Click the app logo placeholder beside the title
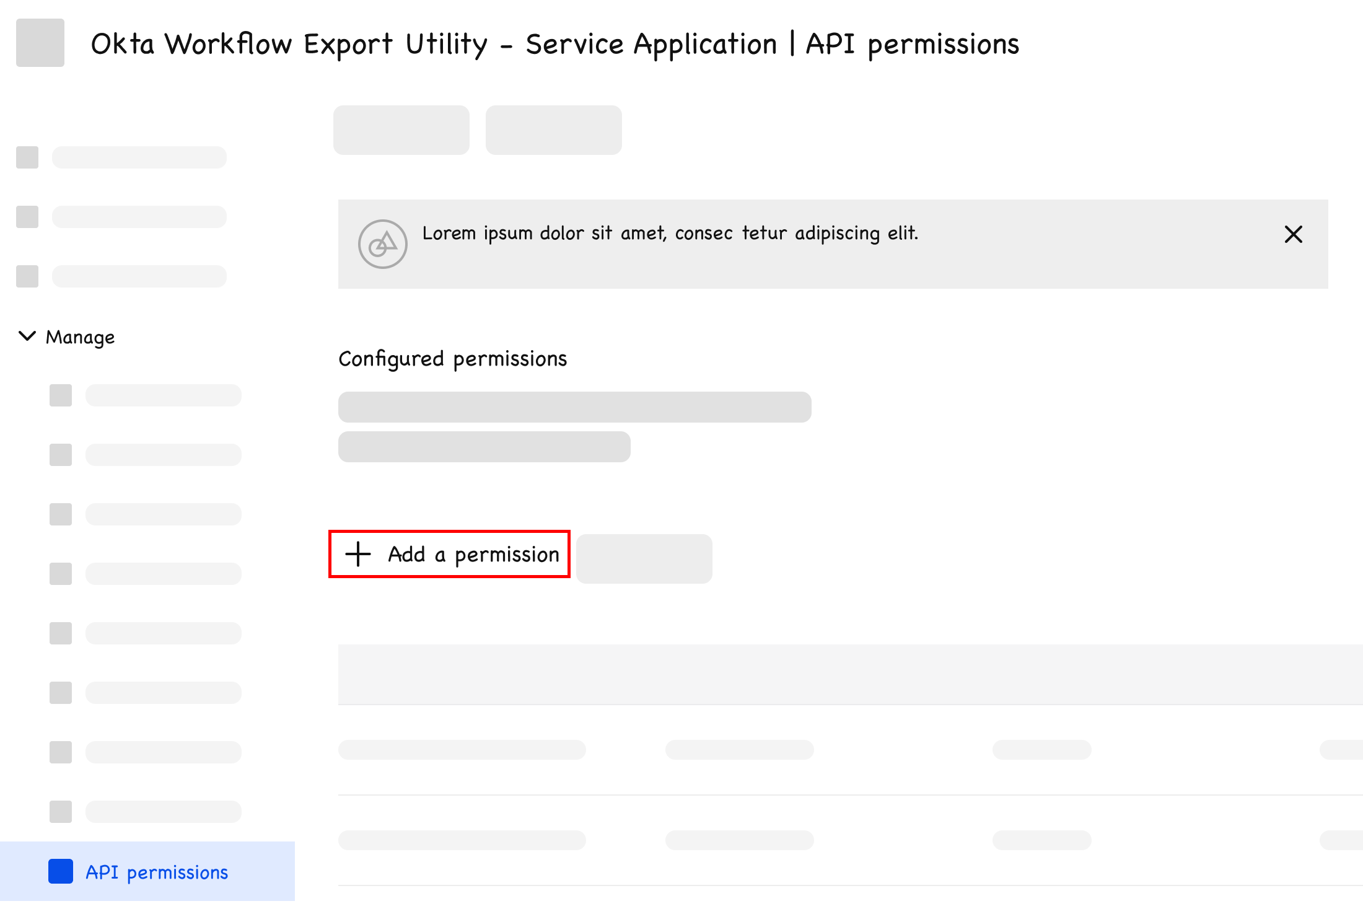Screen dimensions: 1363x914 [x=40, y=43]
